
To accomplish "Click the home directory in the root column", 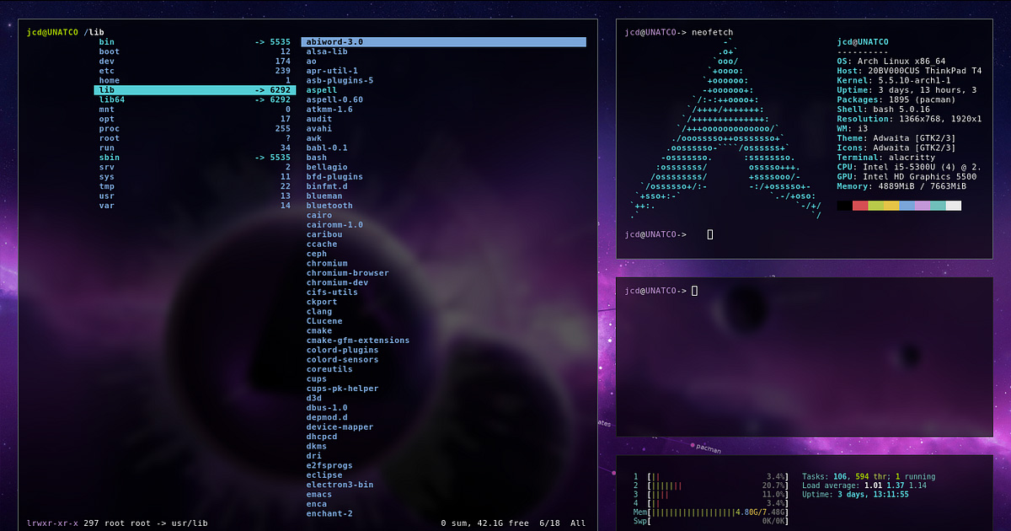I will click(195, 80).
